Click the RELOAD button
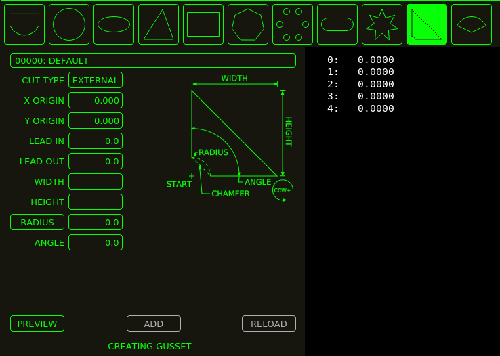The height and width of the screenshot is (356, 500). 269,324
